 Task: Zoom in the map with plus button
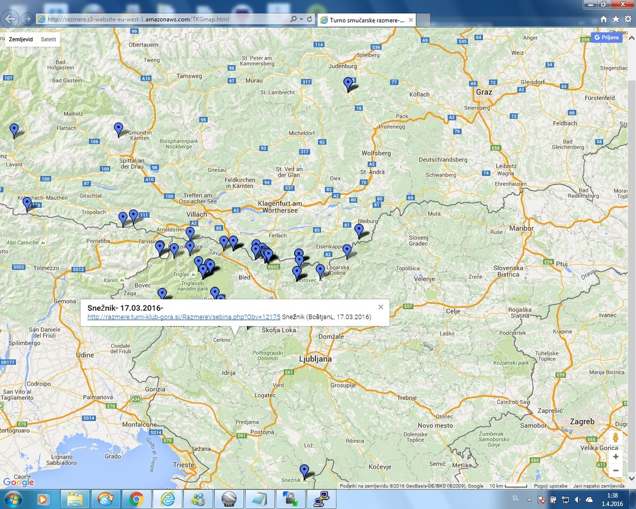coord(615,457)
